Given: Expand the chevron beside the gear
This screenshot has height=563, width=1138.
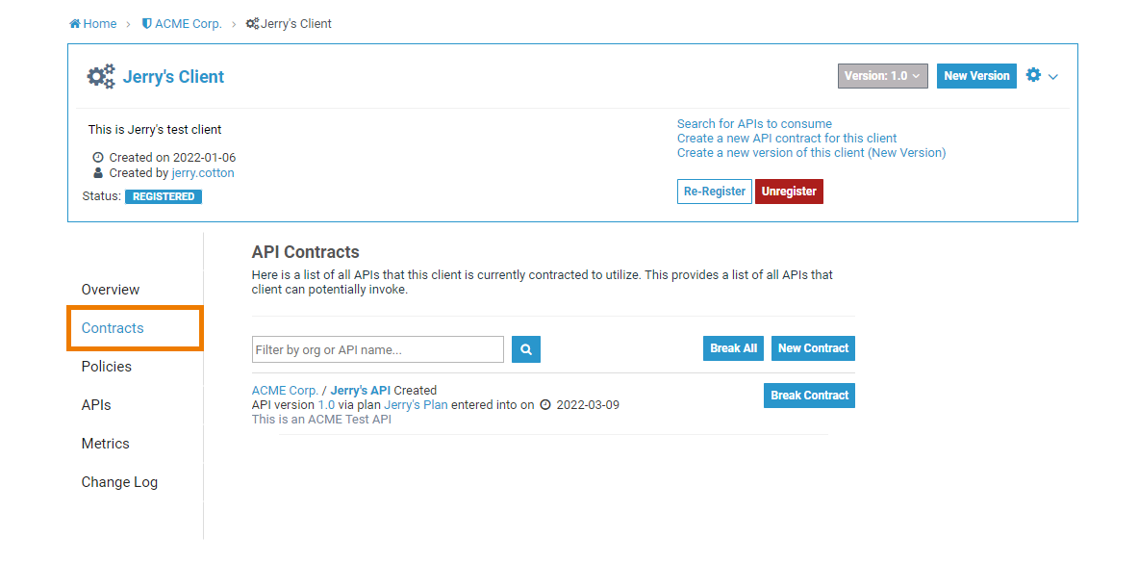Looking at the screenshot, I should click(1053, 76).
